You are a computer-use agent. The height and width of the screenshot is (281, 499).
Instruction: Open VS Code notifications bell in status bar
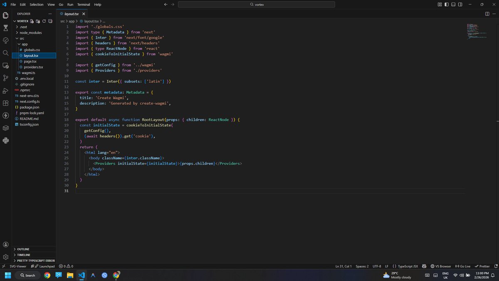point(495,266)
